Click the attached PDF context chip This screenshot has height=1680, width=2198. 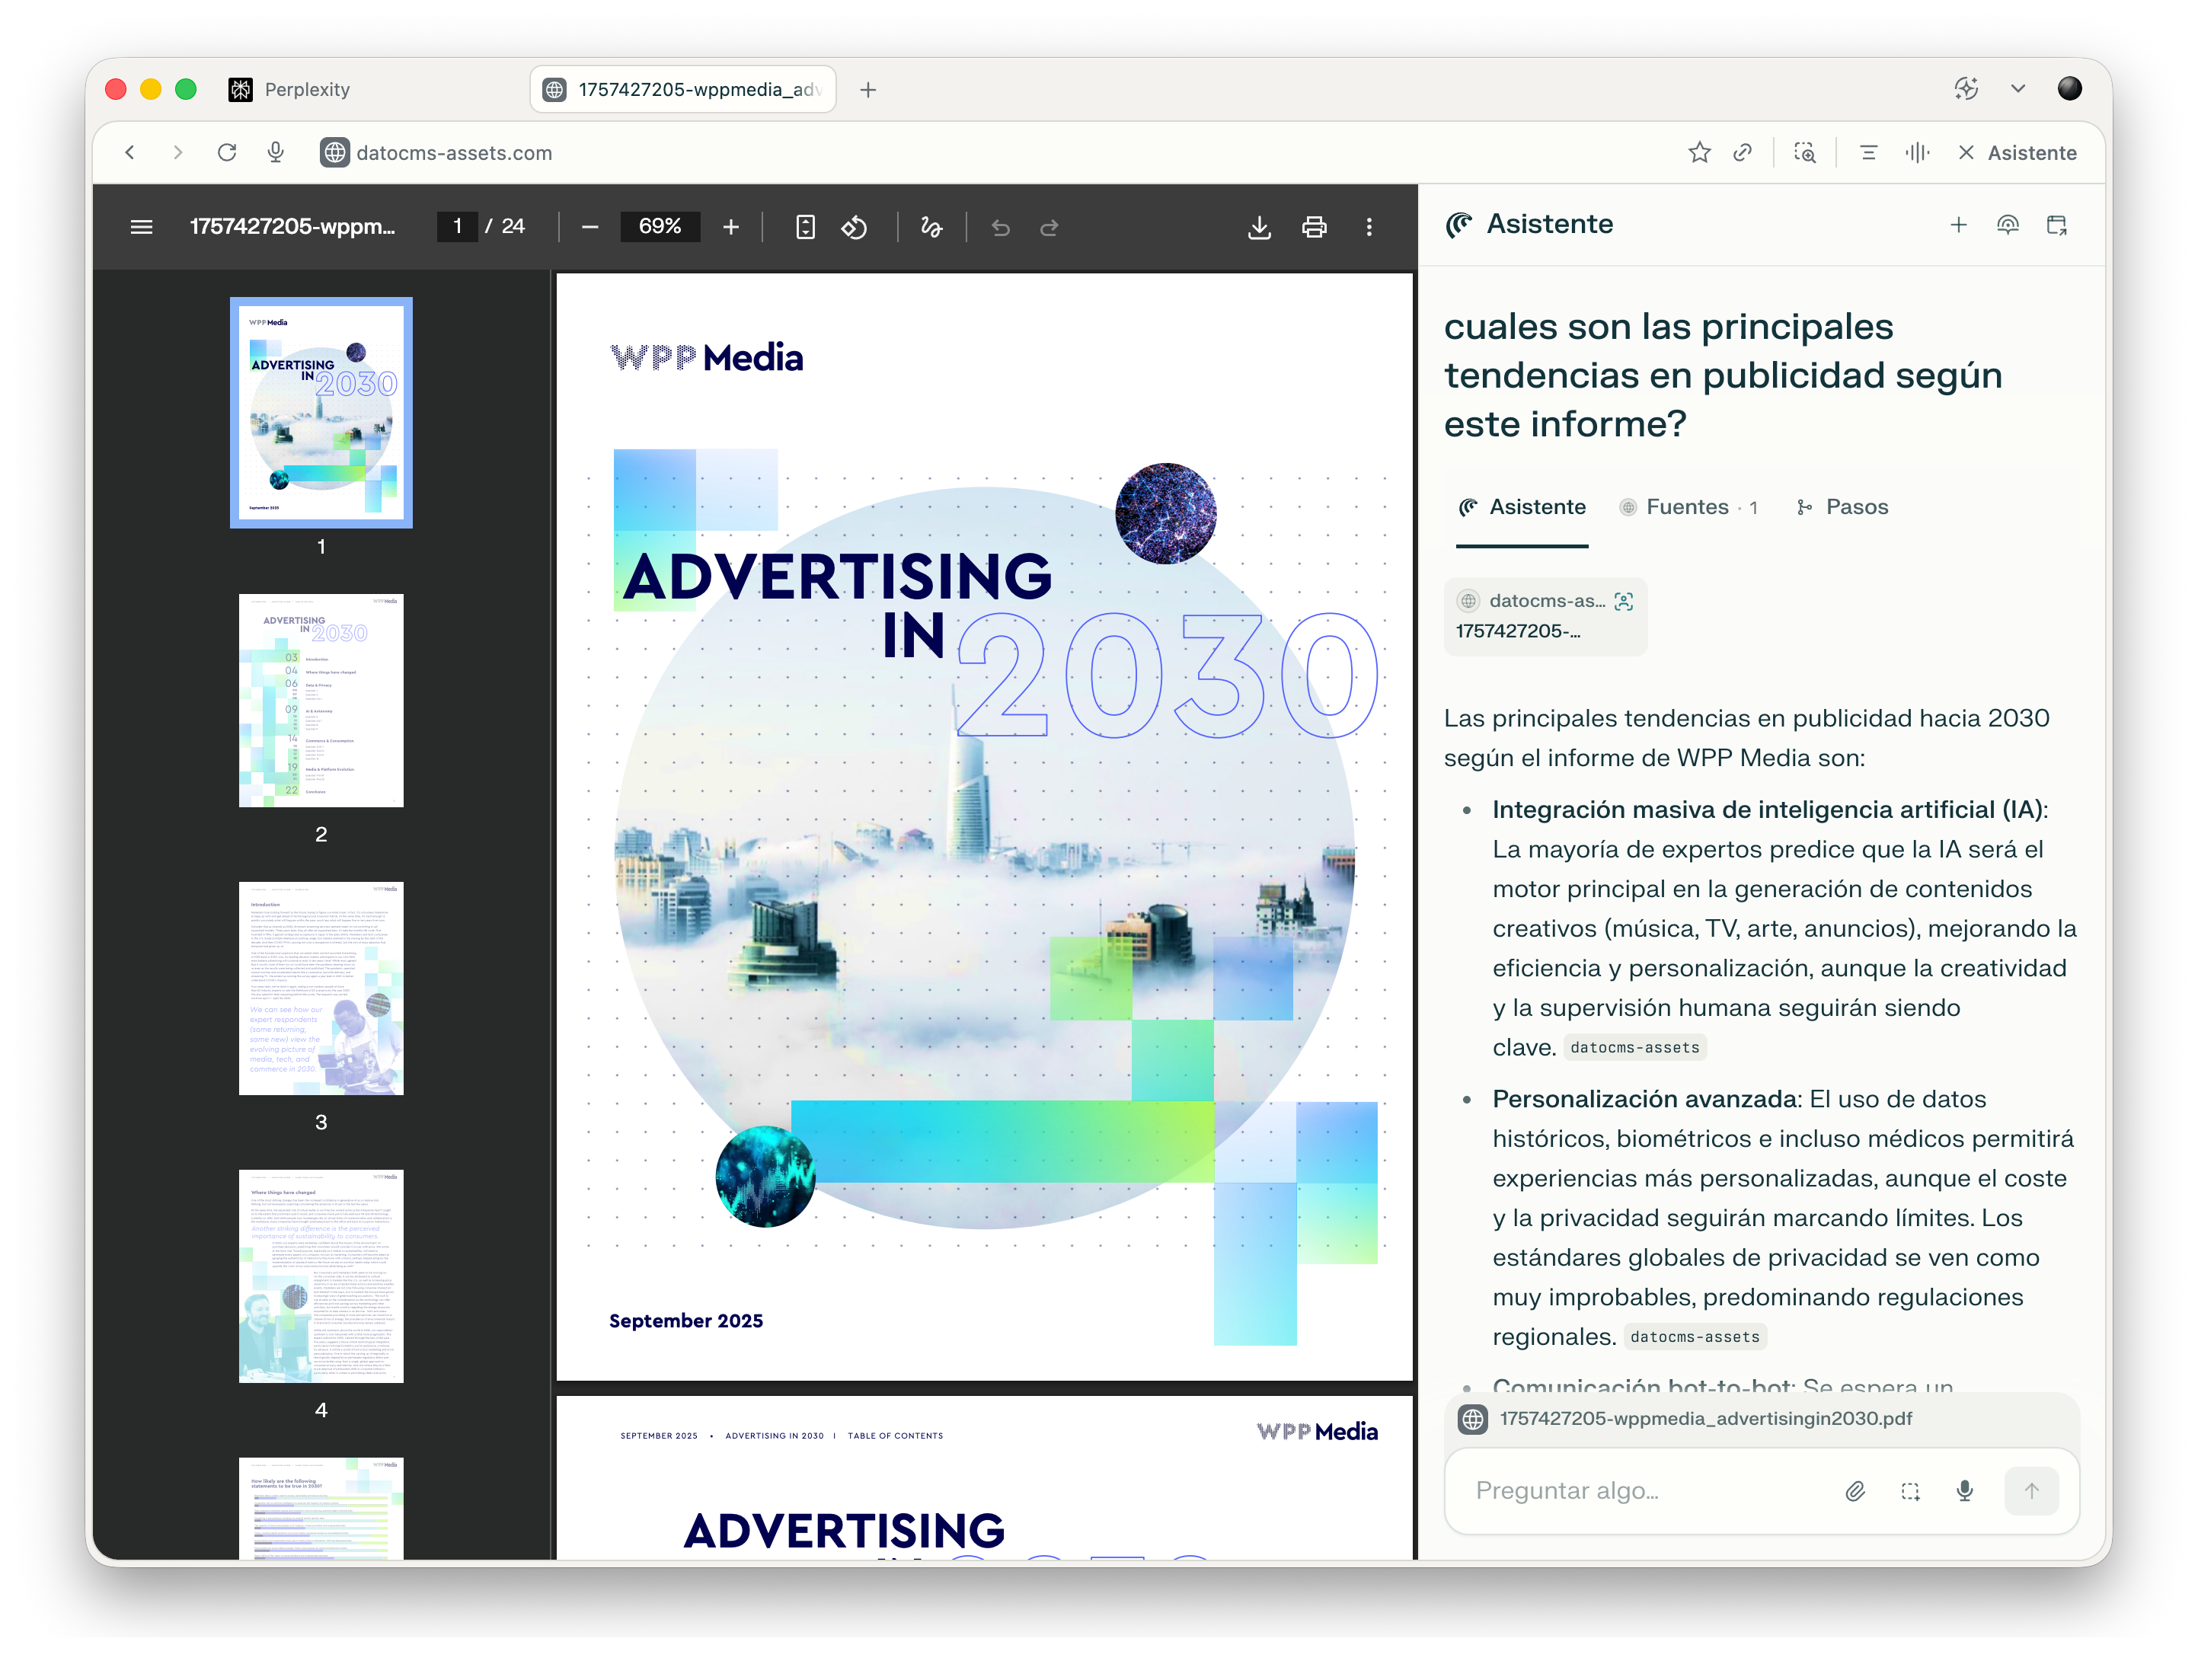pyautogui.click(x=1761, y=1418)
